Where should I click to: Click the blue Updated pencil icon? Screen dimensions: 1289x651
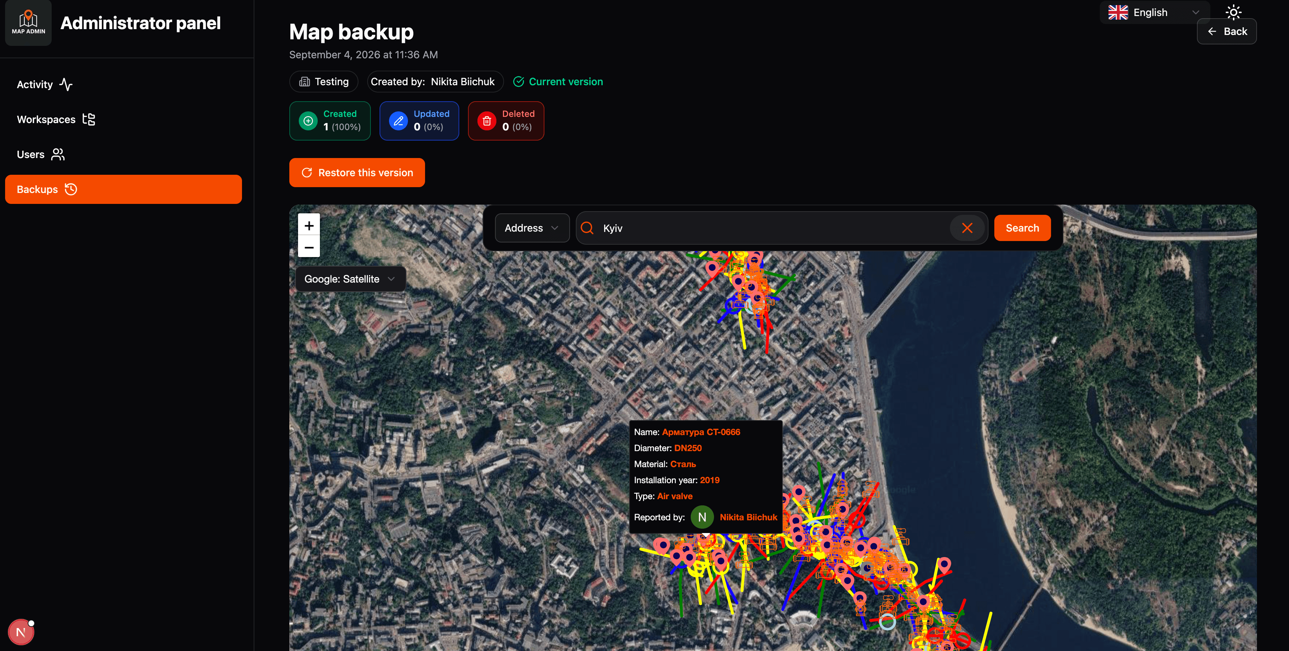coord(398,121)
